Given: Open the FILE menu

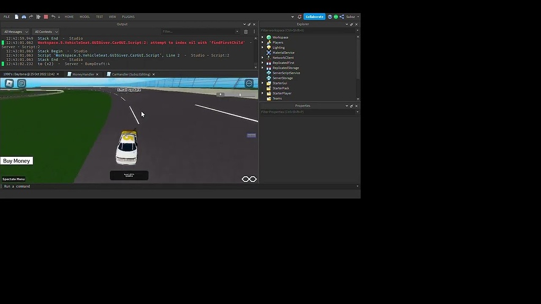Looking at the screenshot, I should (x=6, y=16).
